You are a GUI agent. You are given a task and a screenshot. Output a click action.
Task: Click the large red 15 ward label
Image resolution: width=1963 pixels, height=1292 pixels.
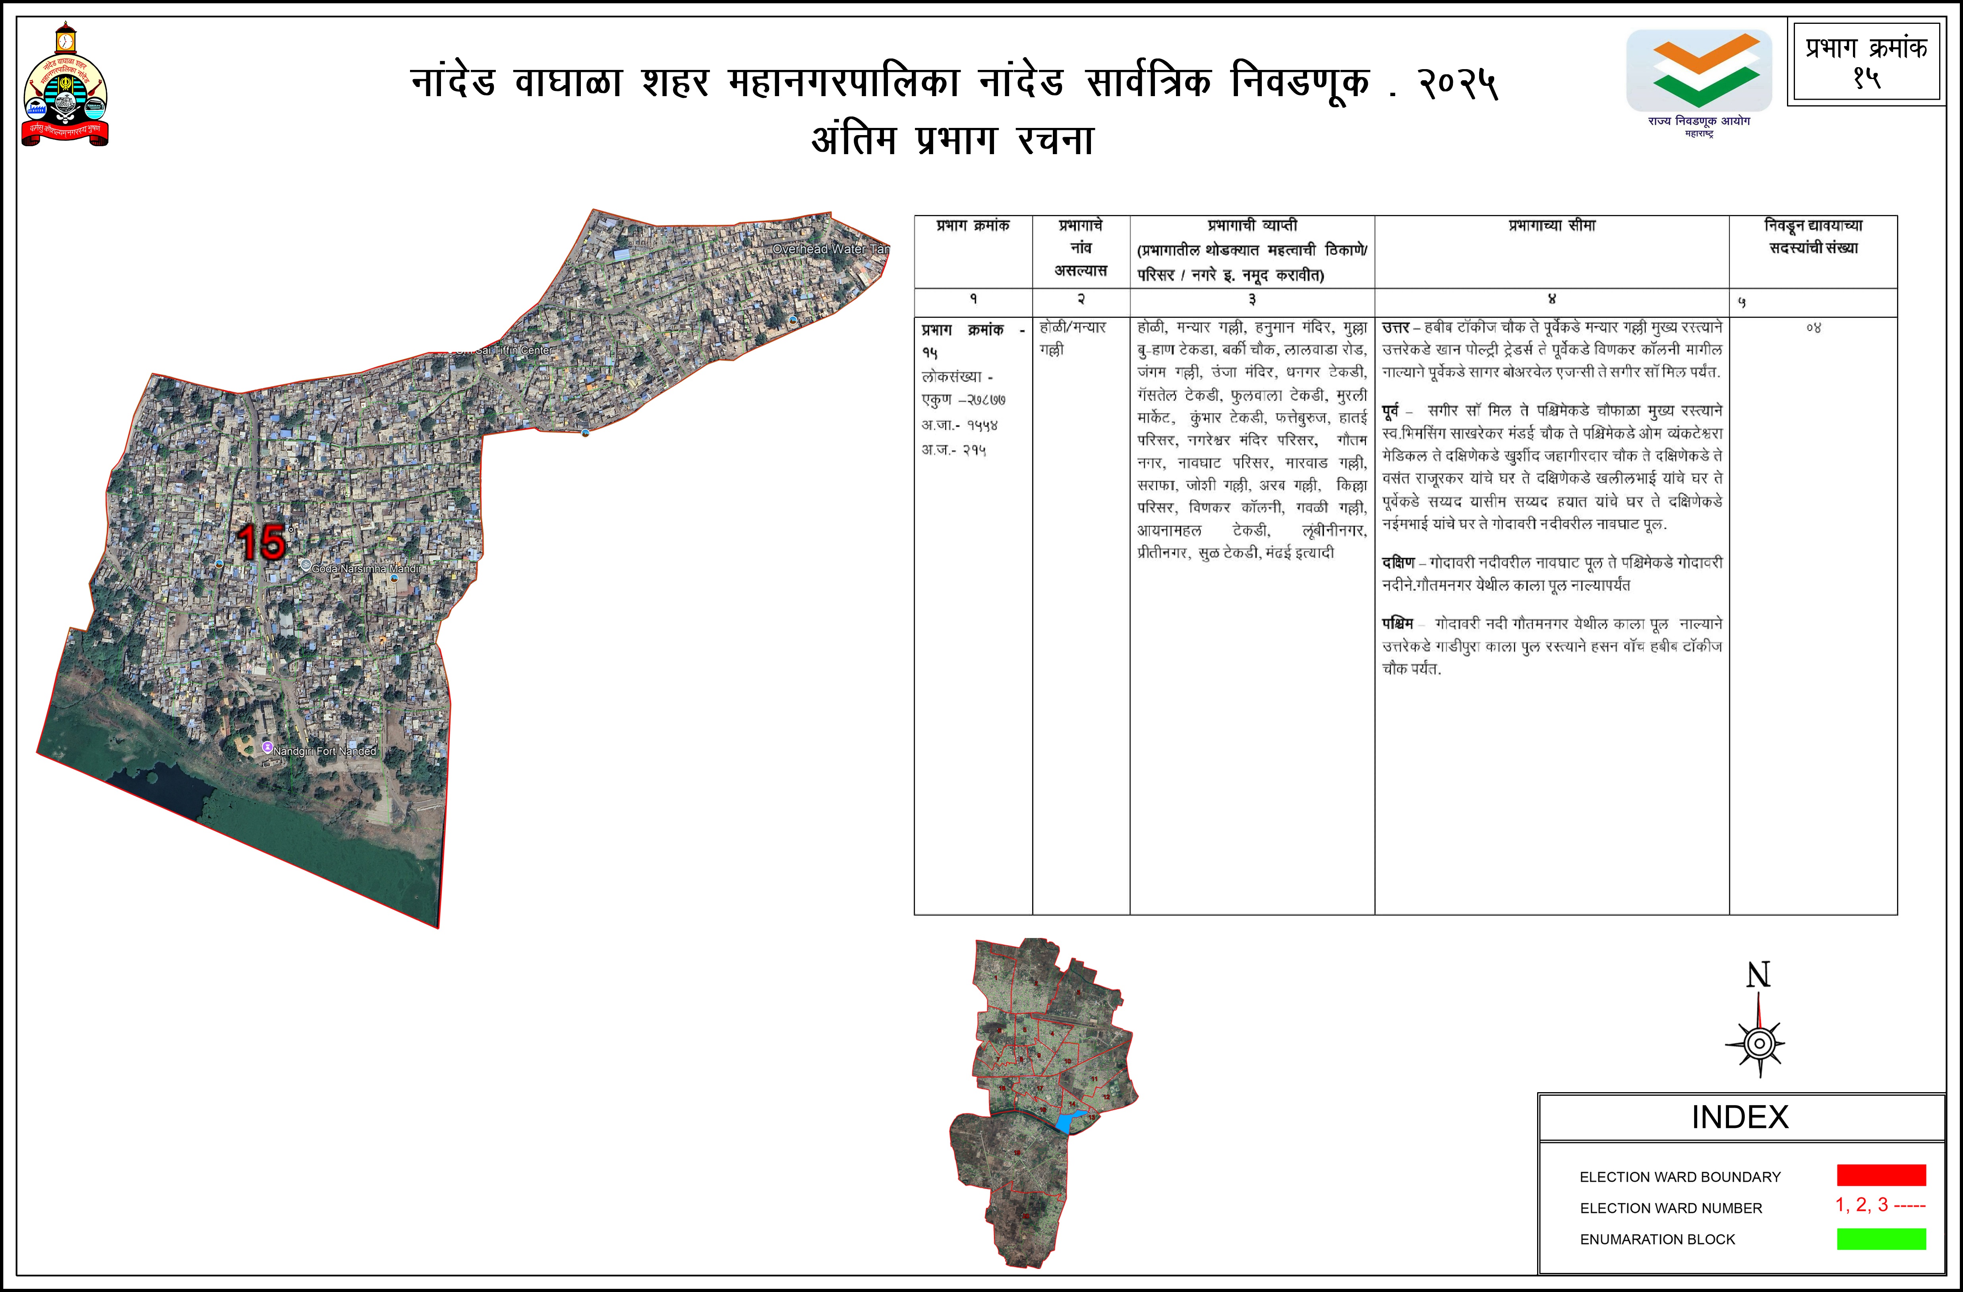[261, 542]
